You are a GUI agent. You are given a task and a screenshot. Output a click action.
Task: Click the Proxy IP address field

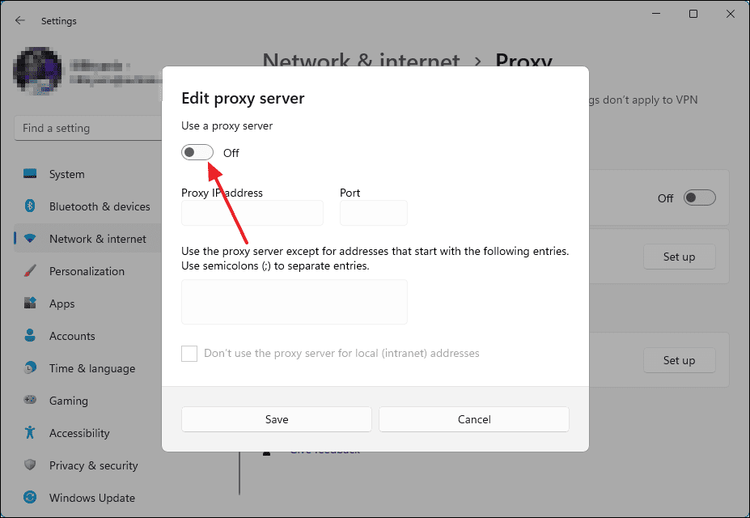click(252, 213)
